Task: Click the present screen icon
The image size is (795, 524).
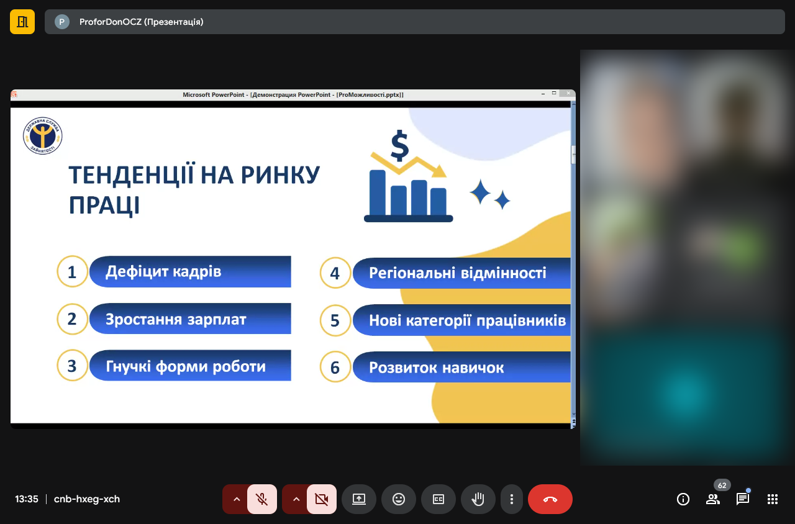Action: [359, 499]
